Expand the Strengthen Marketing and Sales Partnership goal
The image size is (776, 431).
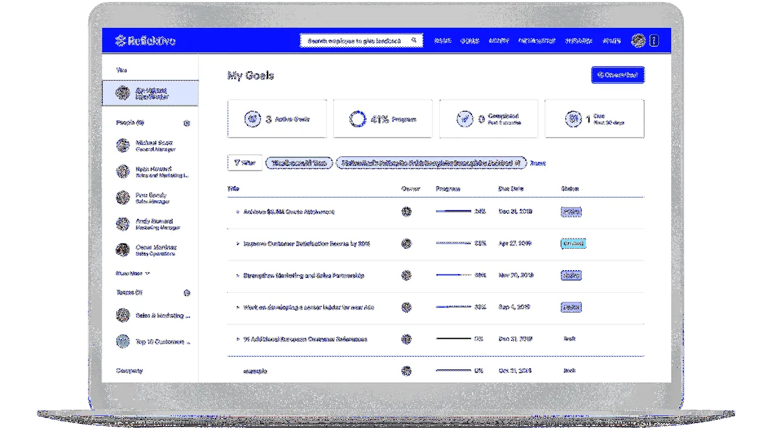pyautogui.click(x=237, y=275)
